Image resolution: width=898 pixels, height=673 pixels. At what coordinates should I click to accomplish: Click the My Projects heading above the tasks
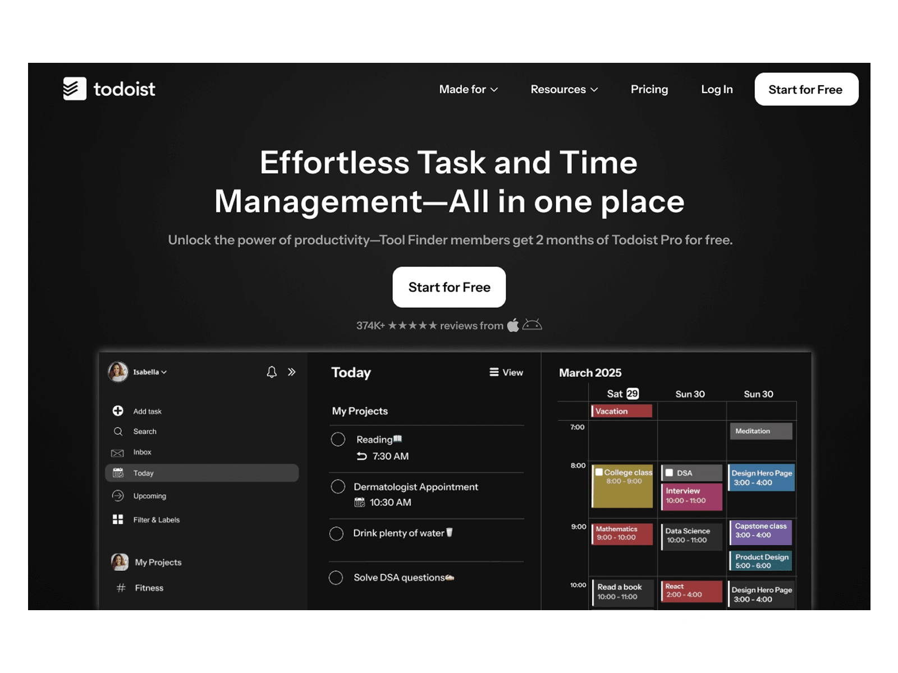(x=360, y=411)
